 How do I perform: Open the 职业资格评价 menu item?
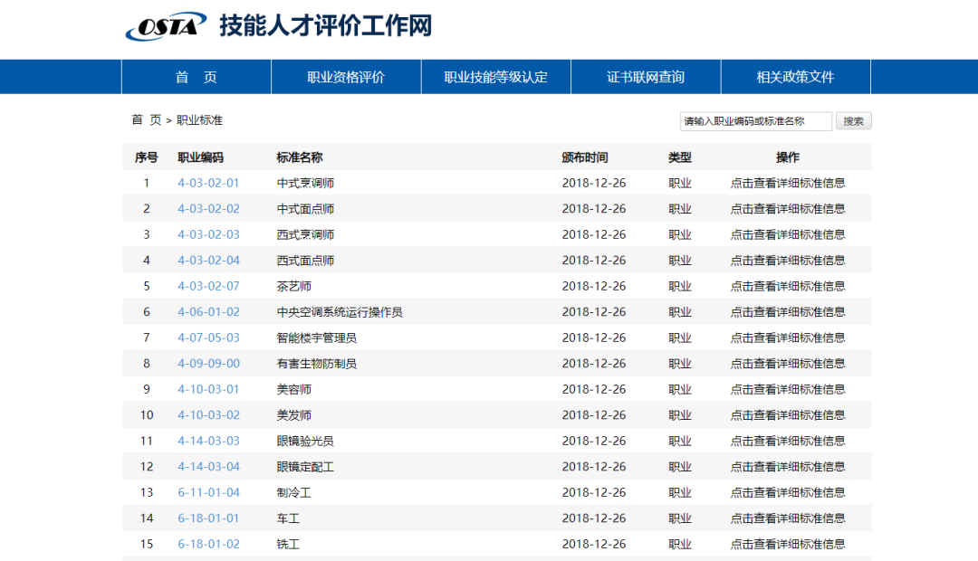pos(345,77)
